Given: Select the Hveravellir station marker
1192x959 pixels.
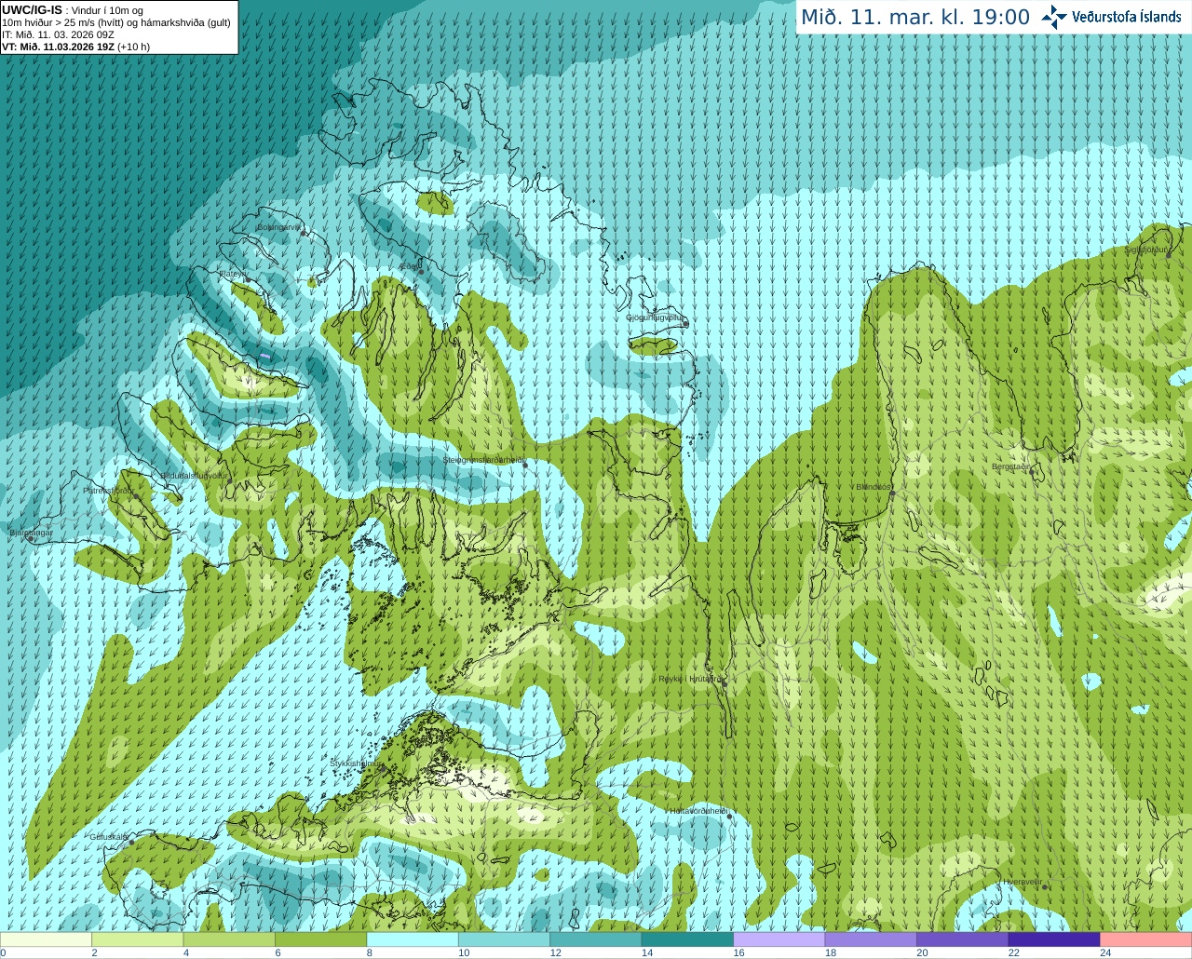Looking at the screenshot, I should (1045, 887).
